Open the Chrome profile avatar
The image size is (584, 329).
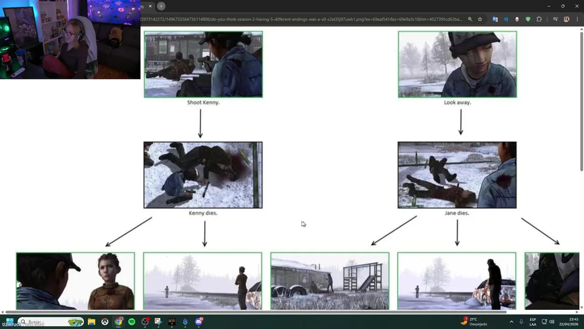(x=566, y=19)
